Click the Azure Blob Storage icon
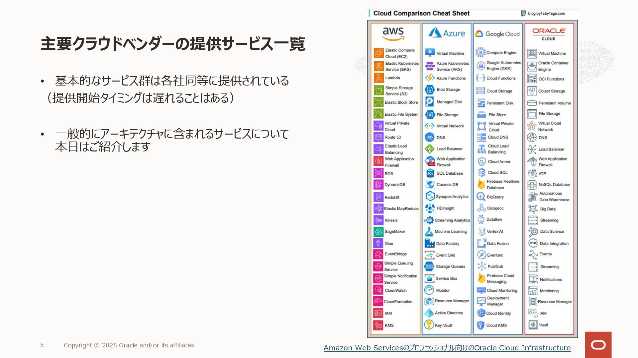The image size is (638, 358). 430,89
